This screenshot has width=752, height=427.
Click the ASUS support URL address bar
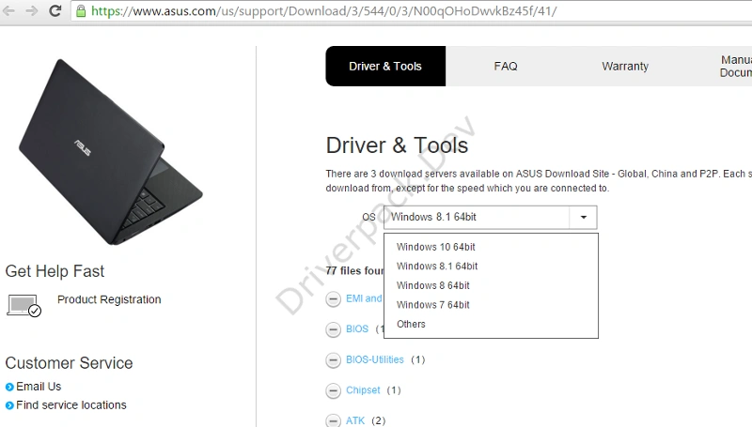click(x=413, y=11)
